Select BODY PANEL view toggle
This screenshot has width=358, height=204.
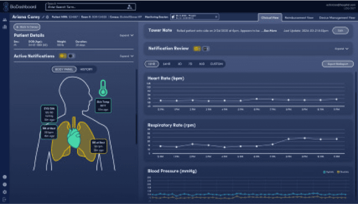click(x=65, y=69)
